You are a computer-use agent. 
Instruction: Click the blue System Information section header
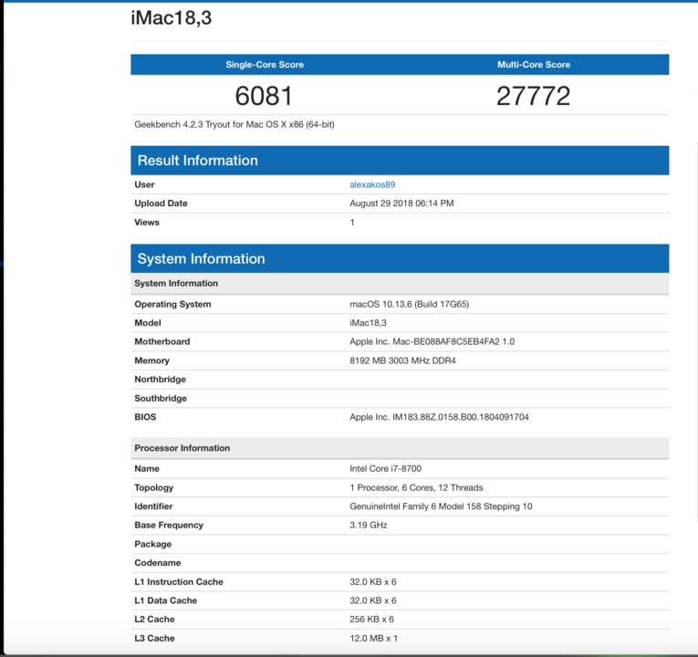pos(400,258)
